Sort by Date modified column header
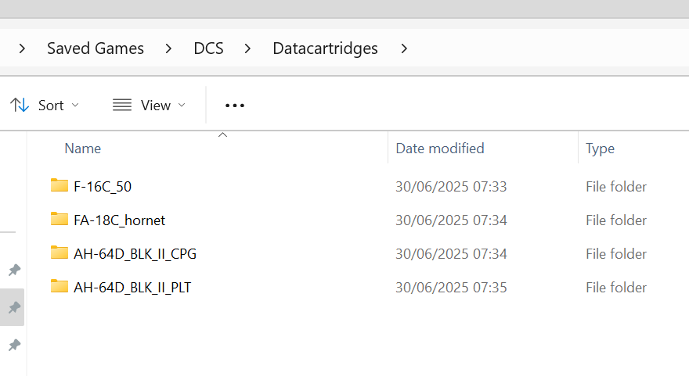Image resolution: width=689 pixels, height=376 pixels. pos(483,149)
